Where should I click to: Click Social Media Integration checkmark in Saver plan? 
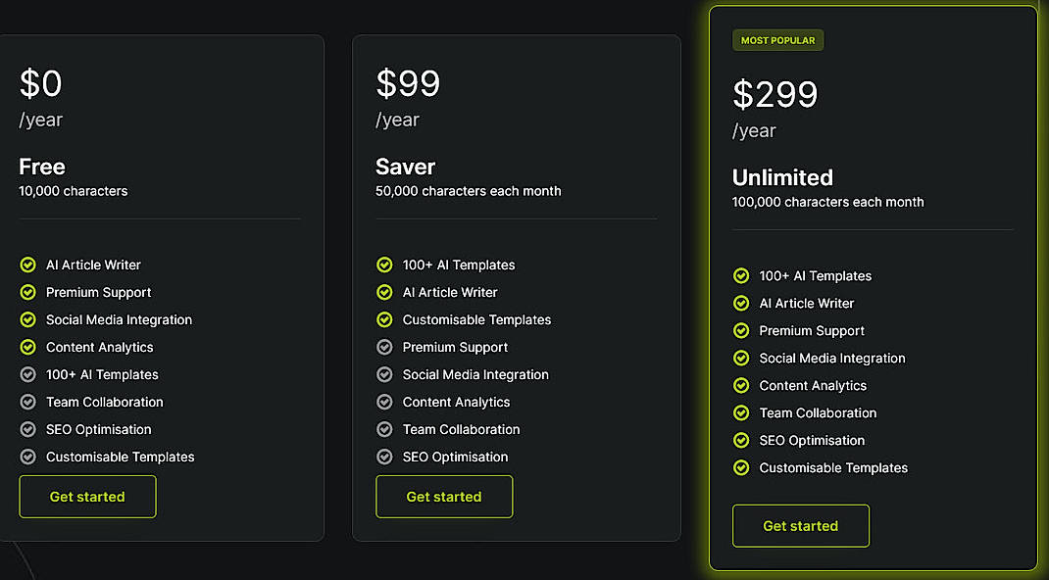[x=383, y=374]
